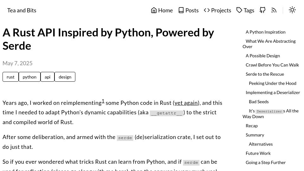
Task: Follow the 'yet again' link
Action: pos(186,103)
